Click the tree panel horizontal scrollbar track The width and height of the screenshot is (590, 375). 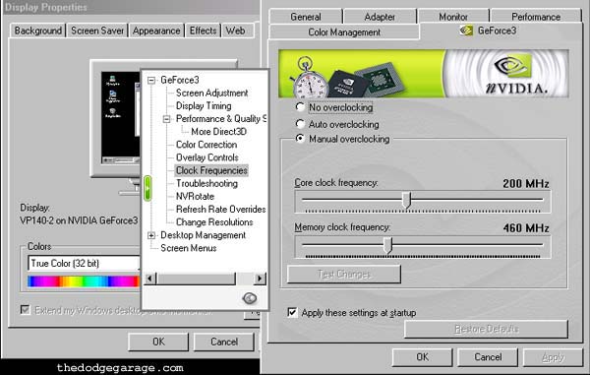pos(196,279)
